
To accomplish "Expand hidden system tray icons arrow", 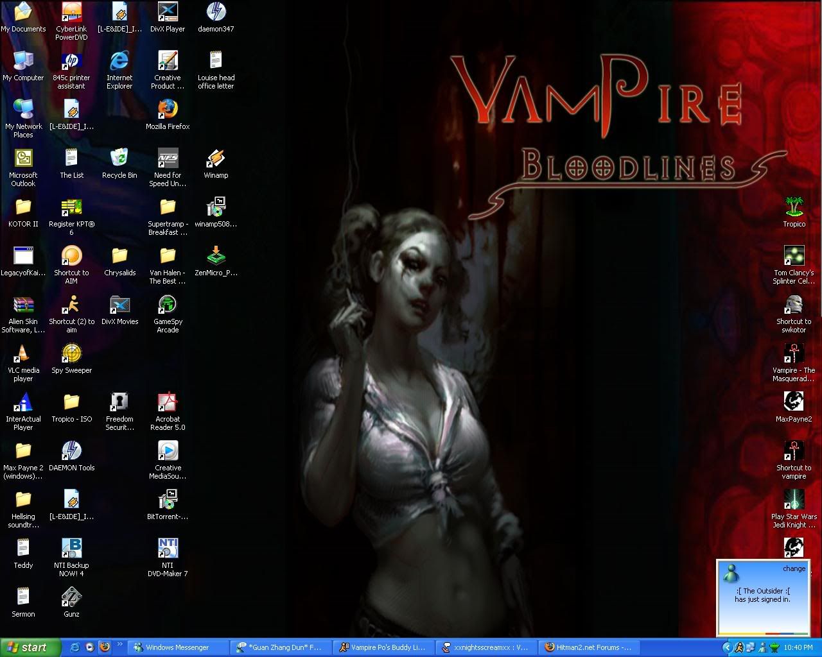I will 727,647.
